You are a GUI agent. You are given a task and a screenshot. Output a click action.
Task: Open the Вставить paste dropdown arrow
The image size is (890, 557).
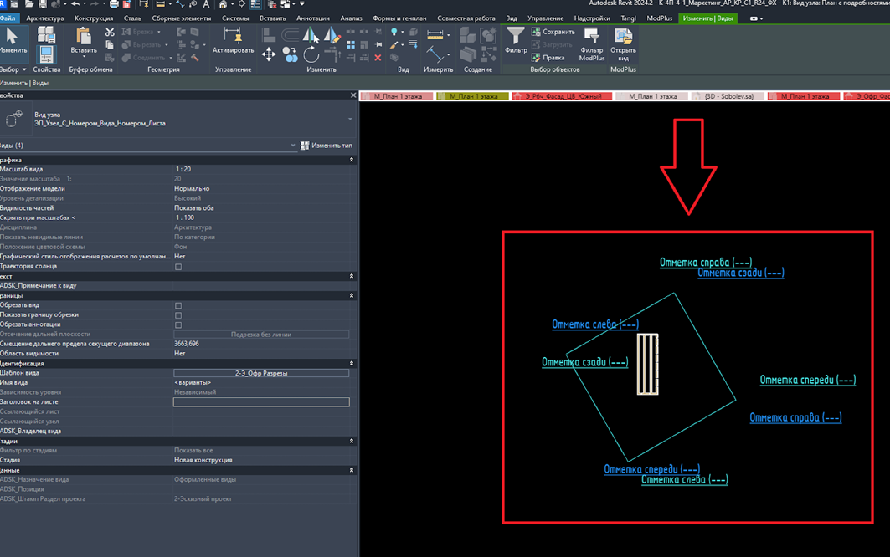pos(84,57)
